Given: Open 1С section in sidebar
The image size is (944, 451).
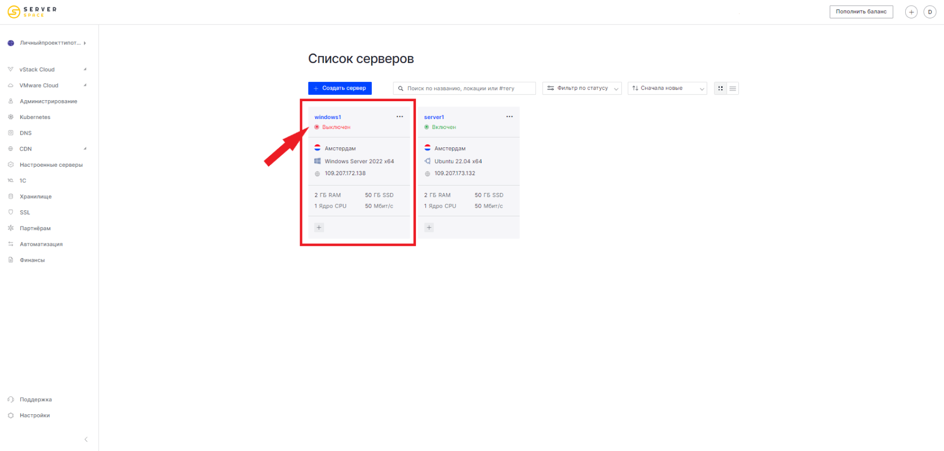Looking at the screenshot, I should click(23, 180).
